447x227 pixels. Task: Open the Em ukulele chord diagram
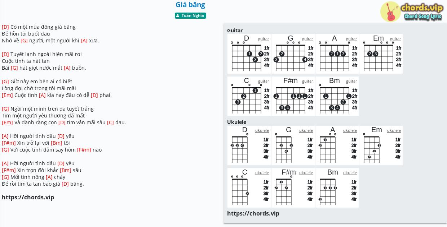[381, 145]
